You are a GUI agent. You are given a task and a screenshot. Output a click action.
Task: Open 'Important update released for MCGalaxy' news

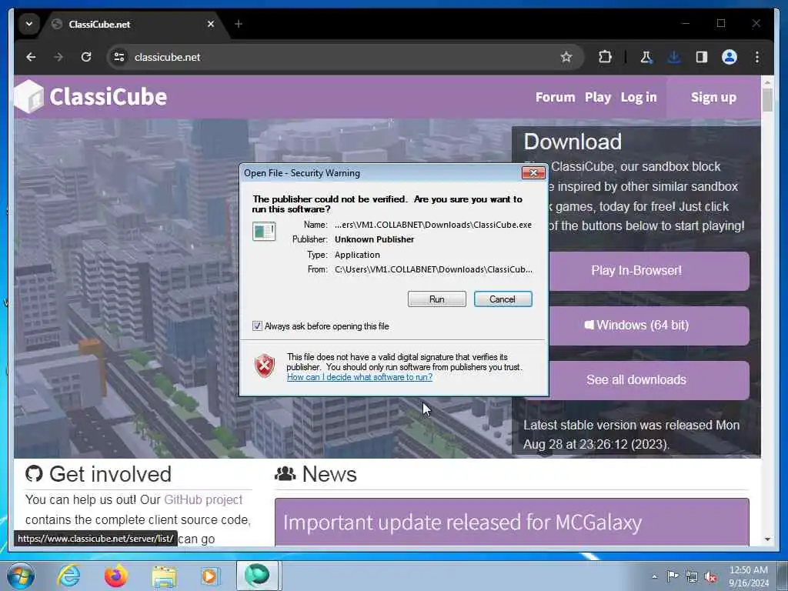(x=462, y=523)
